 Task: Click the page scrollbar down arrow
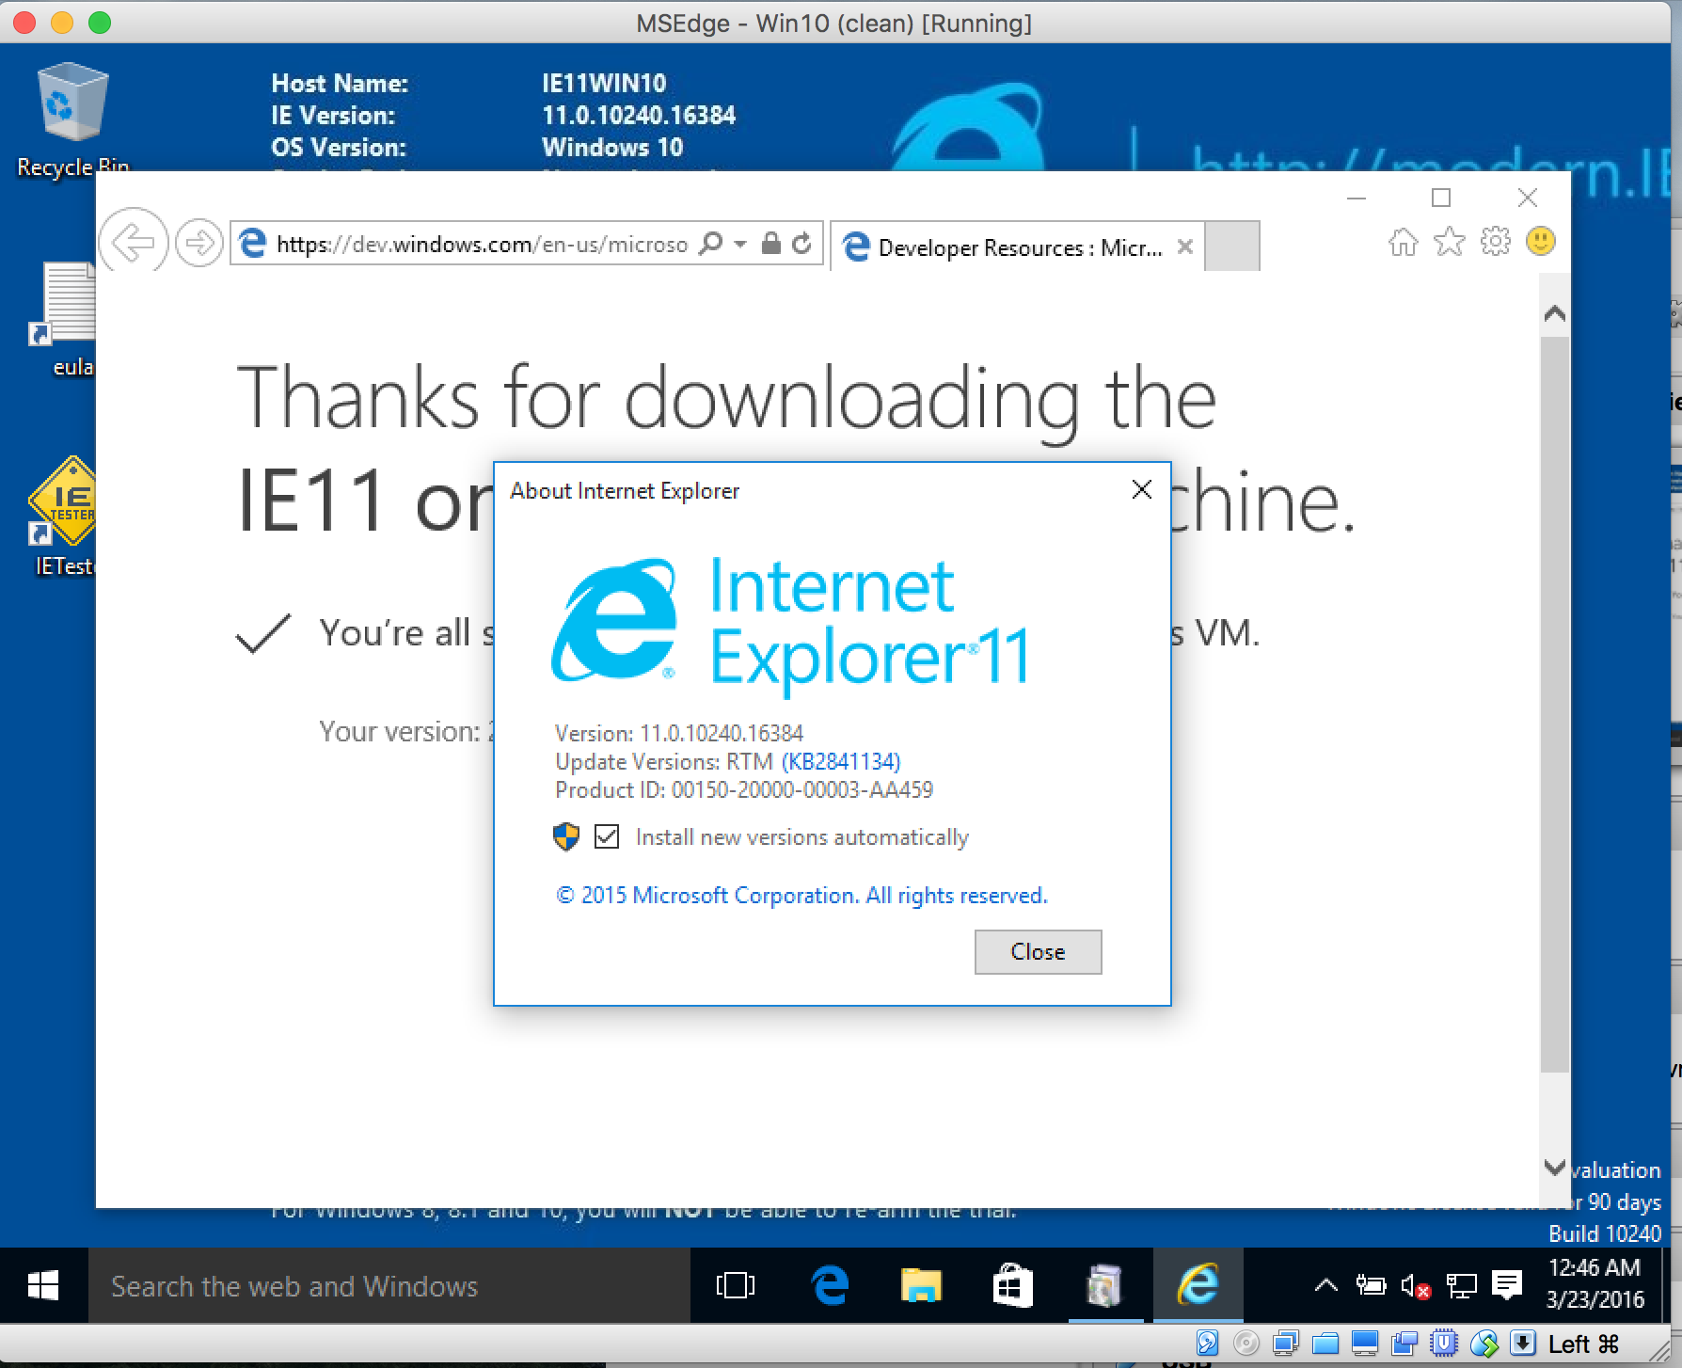1554,1168
